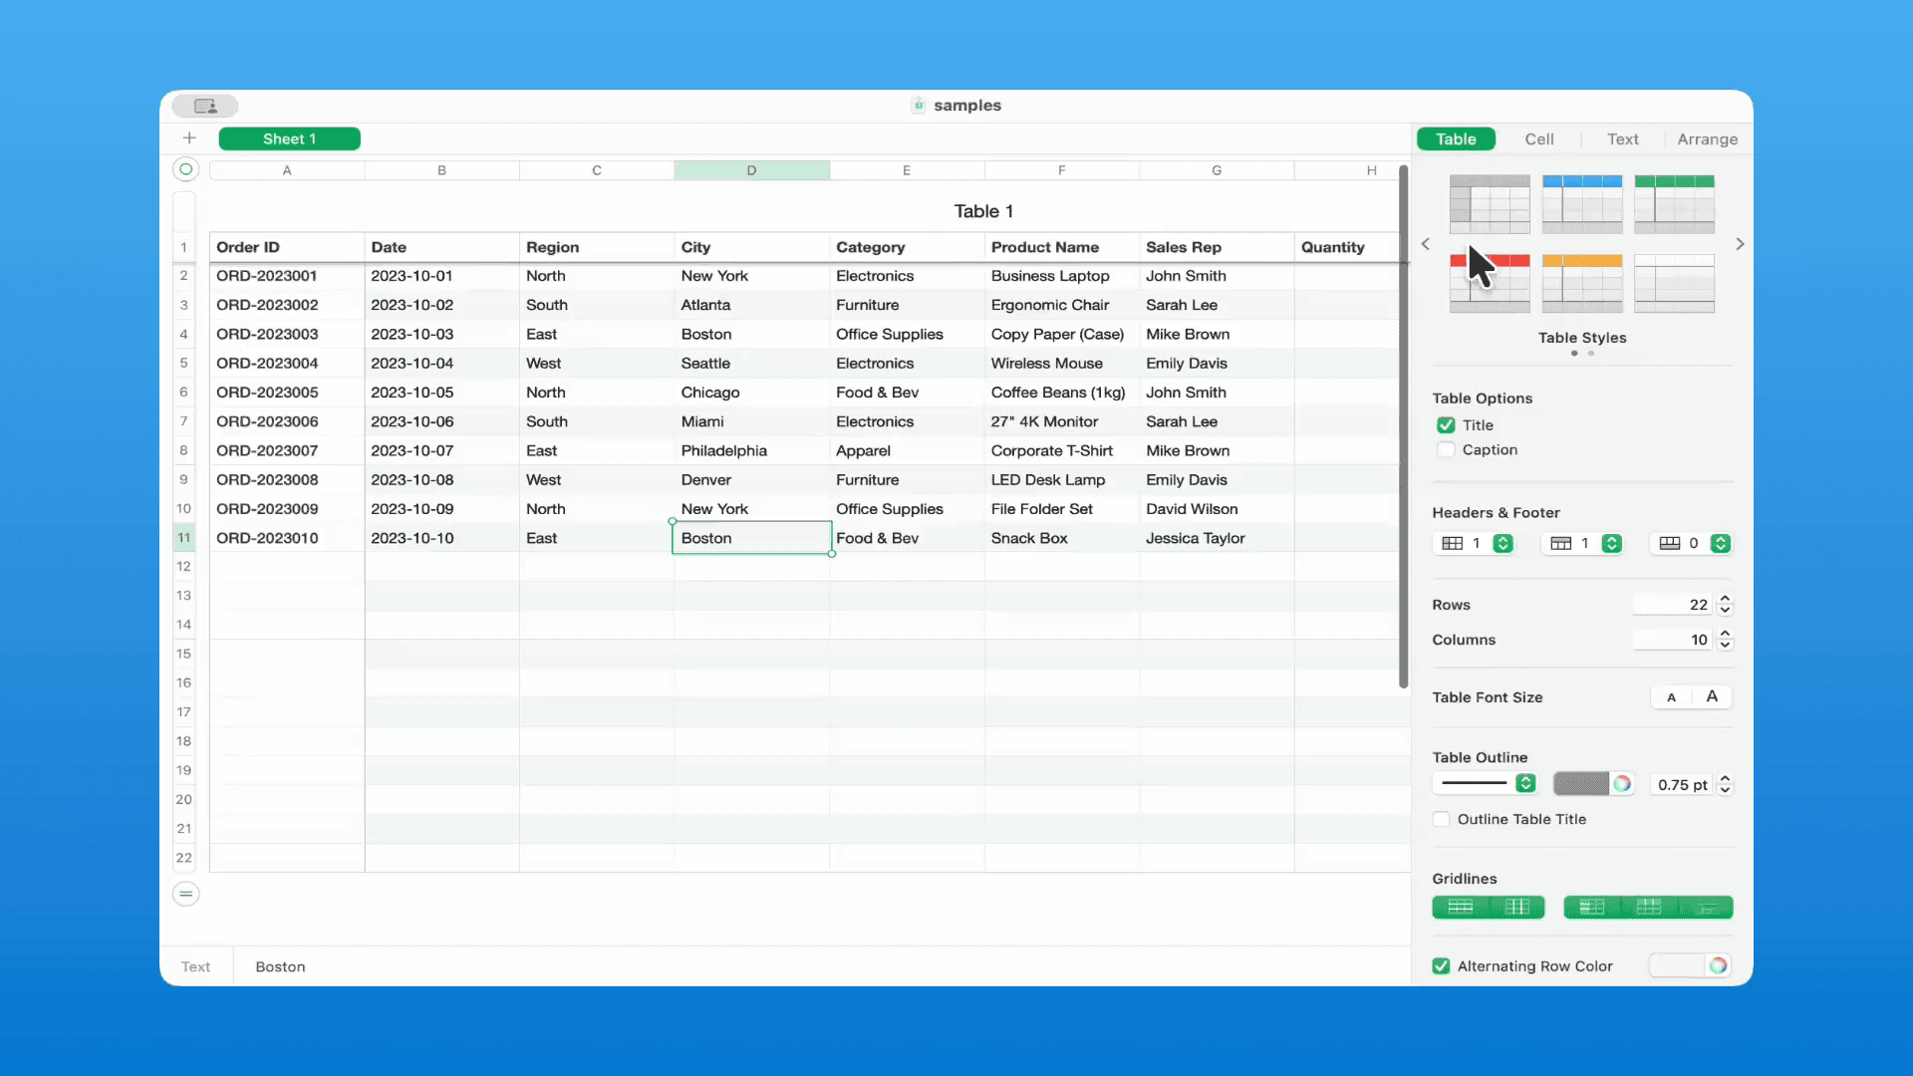Toggle horizontal body gridlines
Viewport: 1913px width, 1076px height.
(x=1461, y=907)
